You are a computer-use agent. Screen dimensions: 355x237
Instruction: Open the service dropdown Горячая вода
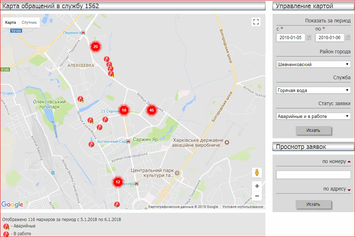pos(313,90)
